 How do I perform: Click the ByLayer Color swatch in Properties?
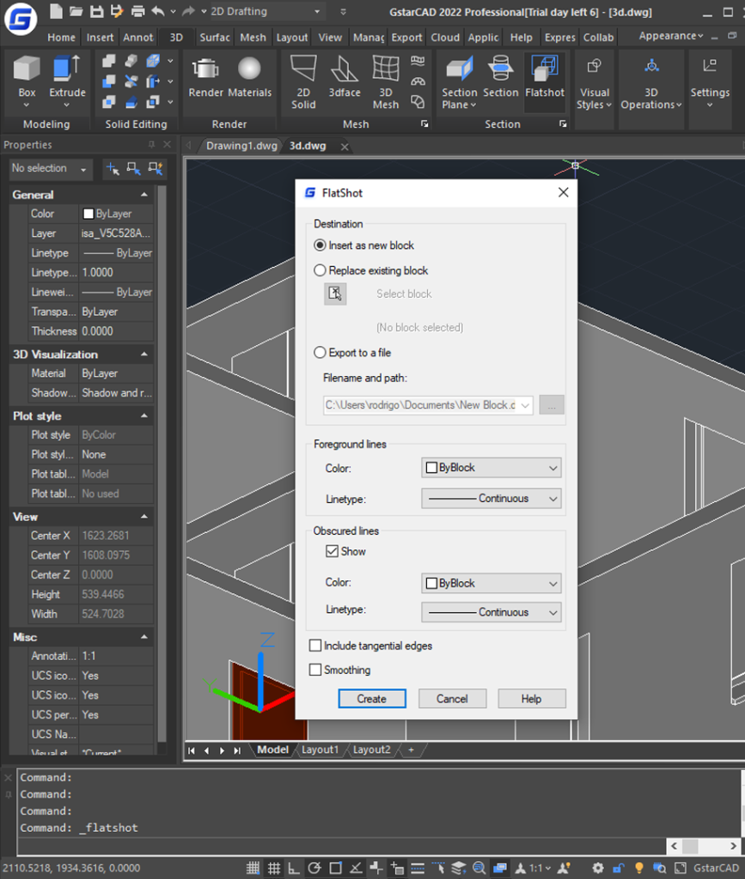pyautogui.click(x=88, y=214)
